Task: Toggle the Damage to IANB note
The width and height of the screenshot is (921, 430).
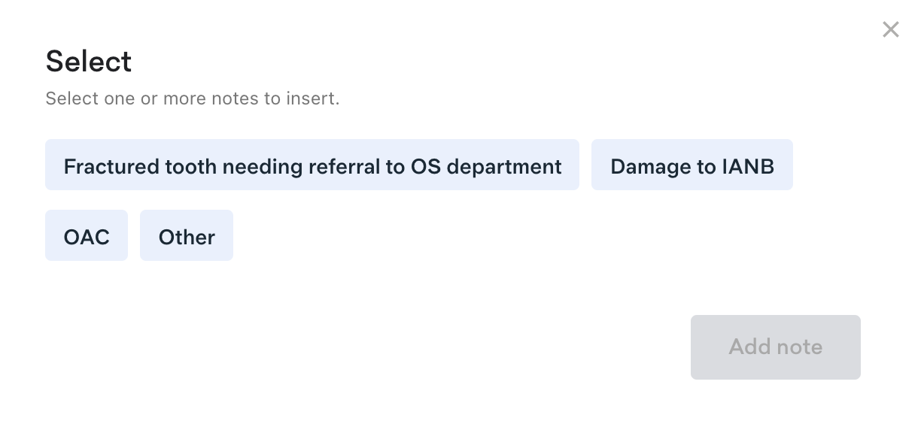Action: 692,165
